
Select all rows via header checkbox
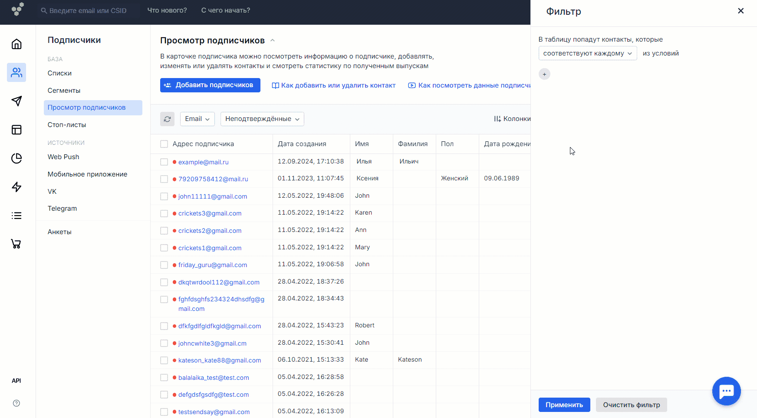coord(164,144)
